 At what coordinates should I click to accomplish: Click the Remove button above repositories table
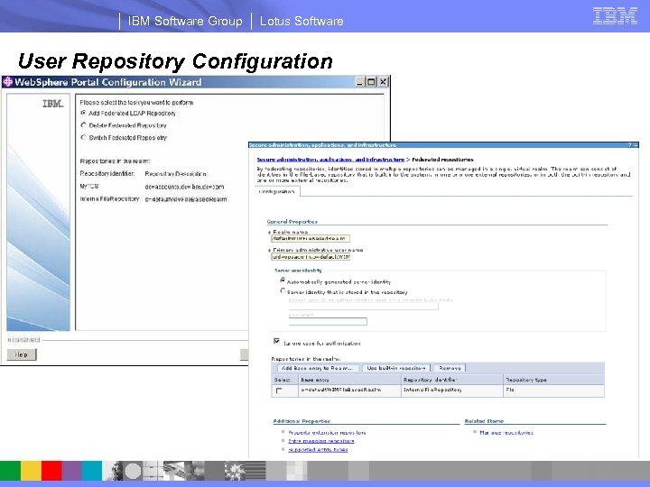click(x=450, y=368)
